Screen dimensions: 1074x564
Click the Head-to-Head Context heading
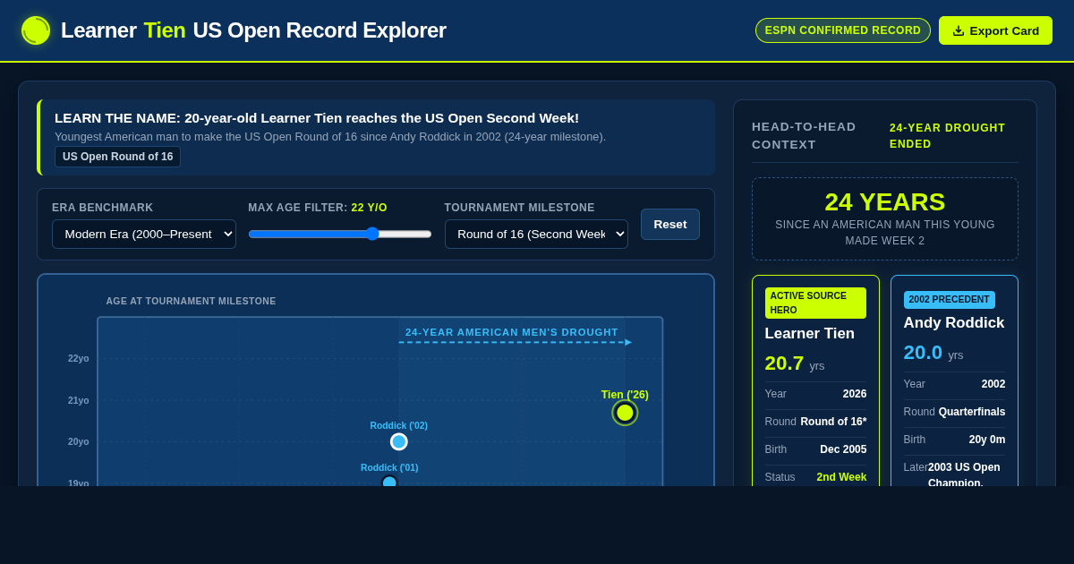click(x=804, y=135)
